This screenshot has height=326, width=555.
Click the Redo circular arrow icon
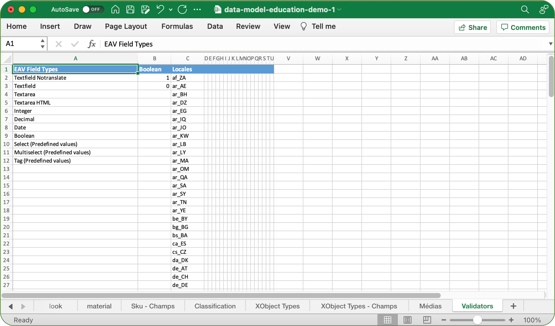coord(182,10)
